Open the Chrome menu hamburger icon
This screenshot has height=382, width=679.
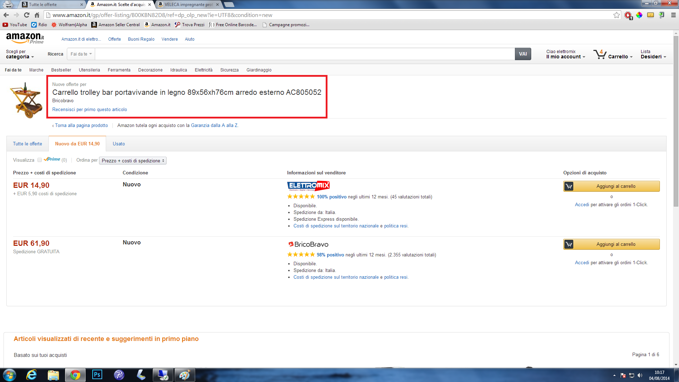pos(673,15)
